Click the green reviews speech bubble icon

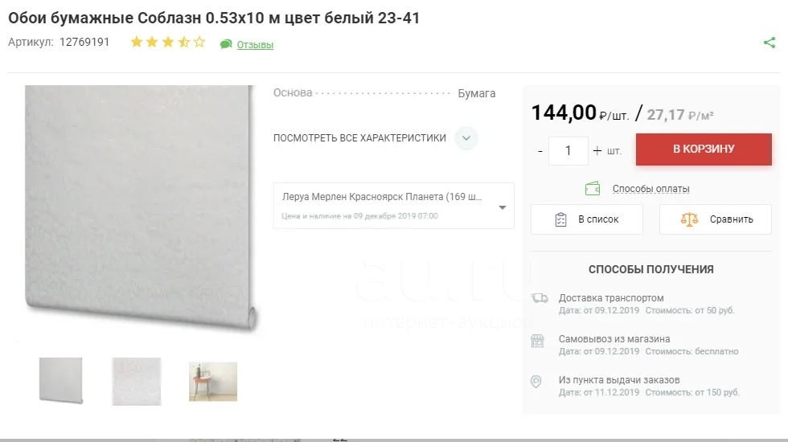click(226, 44)
